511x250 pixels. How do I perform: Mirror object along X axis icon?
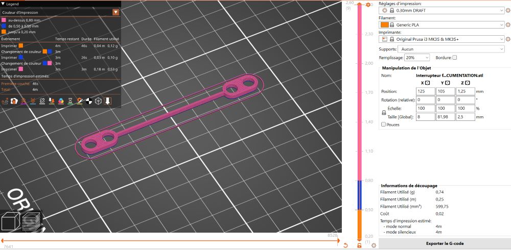(x=428, y=83)
